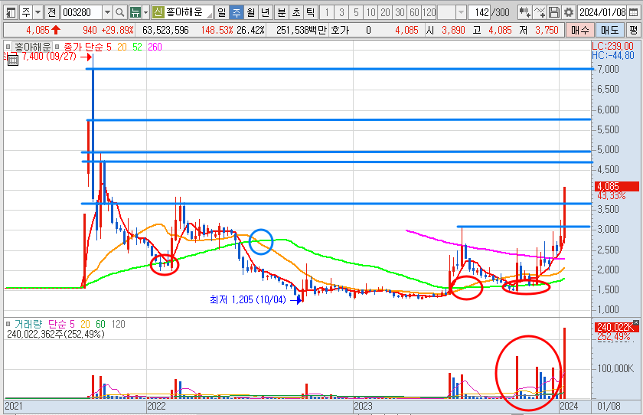
Task: Click the 매수 buy button
Action: click(579, 30)
